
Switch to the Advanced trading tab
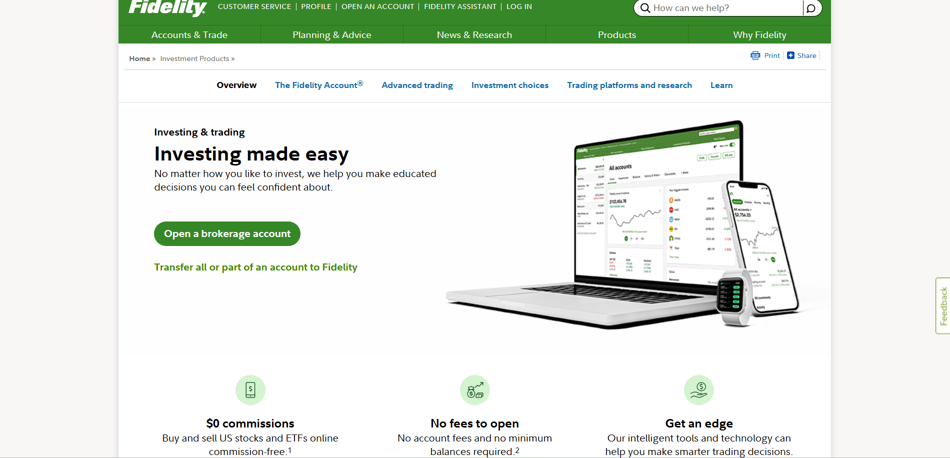tap(417, 85)
